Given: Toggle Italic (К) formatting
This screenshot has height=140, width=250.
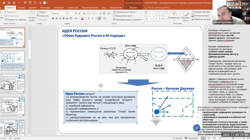Looking at the screenshot, I should coord(56,18).
